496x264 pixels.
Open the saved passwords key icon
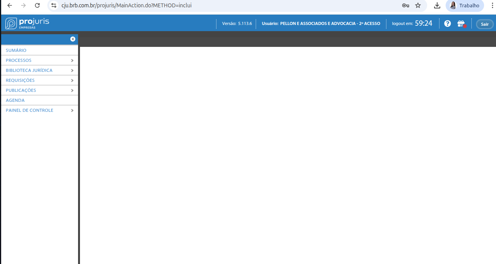click(405, 5)
